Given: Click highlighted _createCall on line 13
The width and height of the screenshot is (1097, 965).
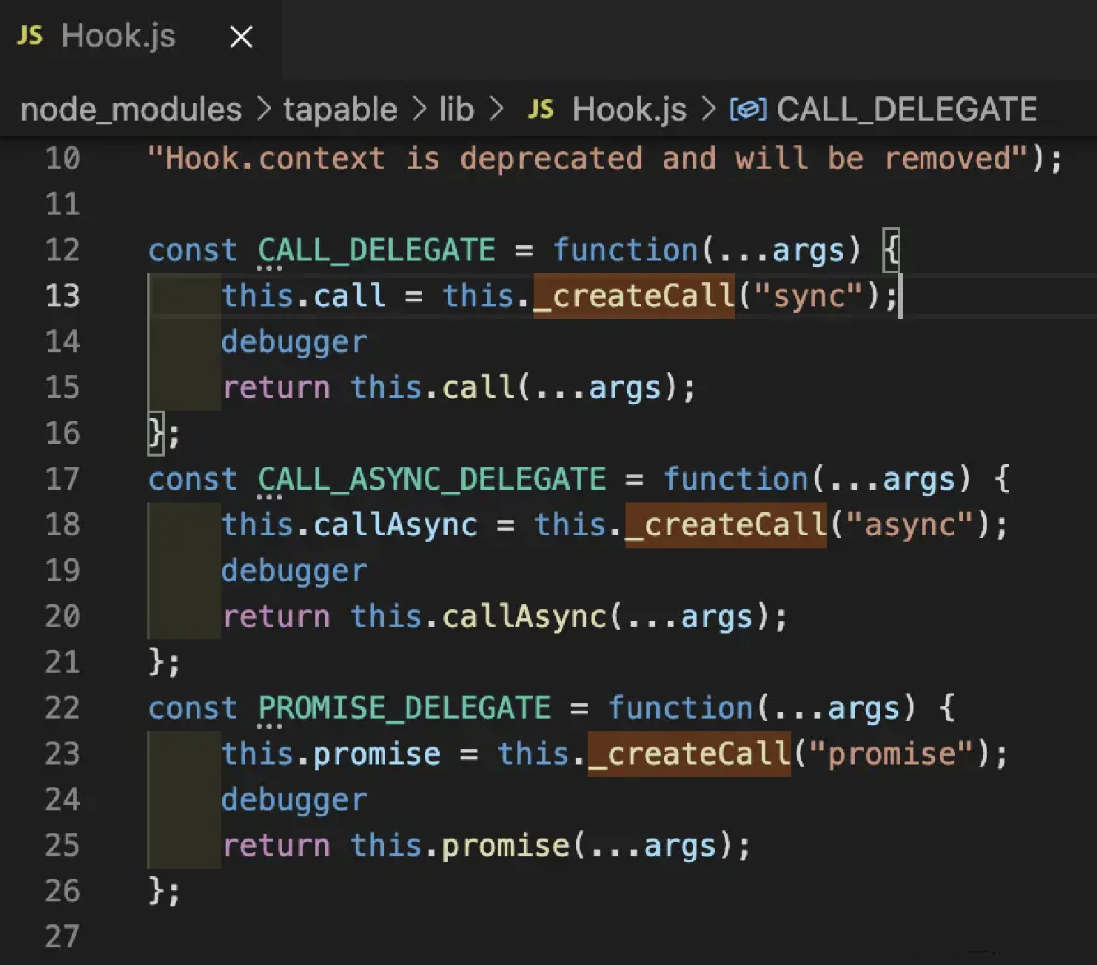Looking at the screenshot, I should [x=634, y=296].
